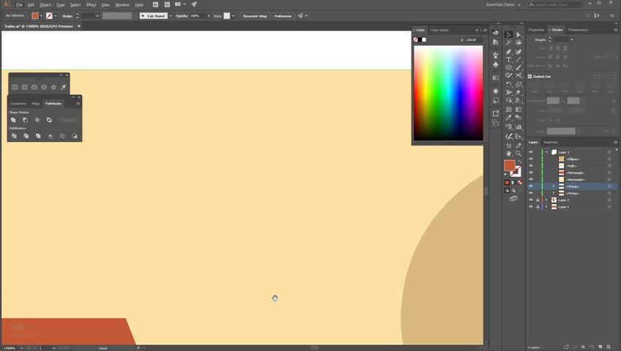Select the Paintbrush tool
Image resolution: width=621 pixels, height=351 pixels.
[x=518, y=67]
